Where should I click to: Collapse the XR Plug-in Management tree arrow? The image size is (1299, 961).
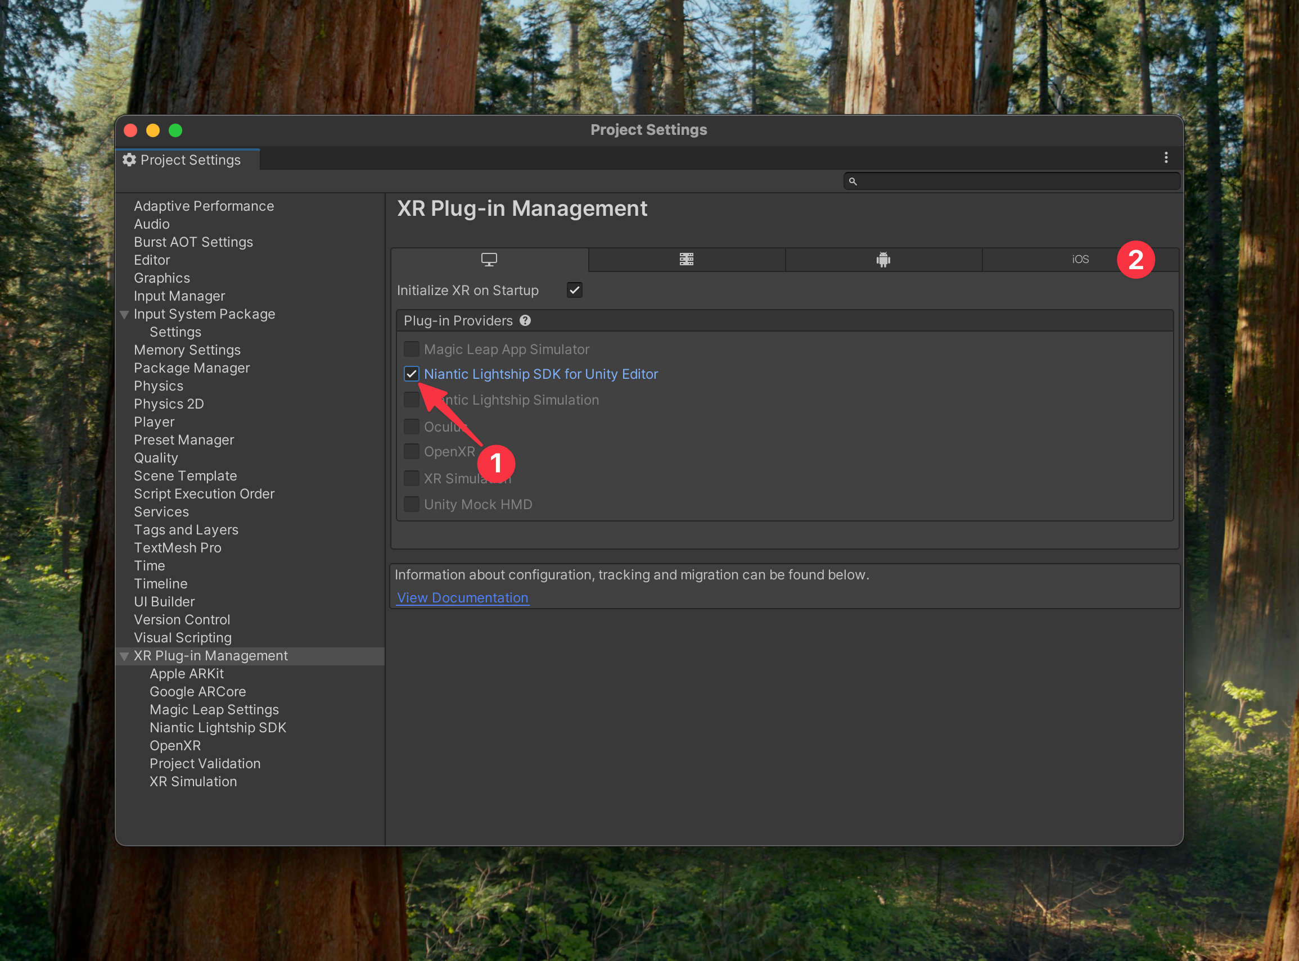tap(124, 656)
